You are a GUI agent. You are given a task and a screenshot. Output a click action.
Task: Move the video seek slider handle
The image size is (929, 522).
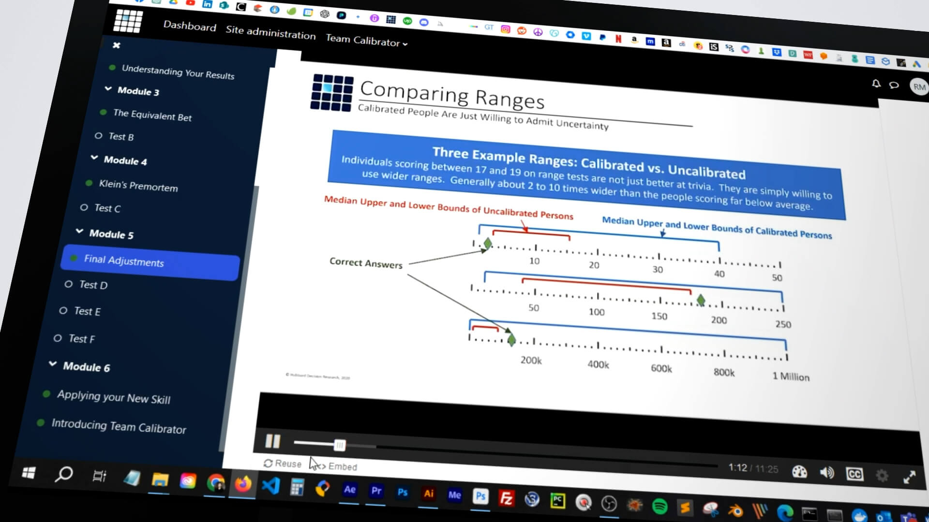pyautogui.click(x=340, y=445)
